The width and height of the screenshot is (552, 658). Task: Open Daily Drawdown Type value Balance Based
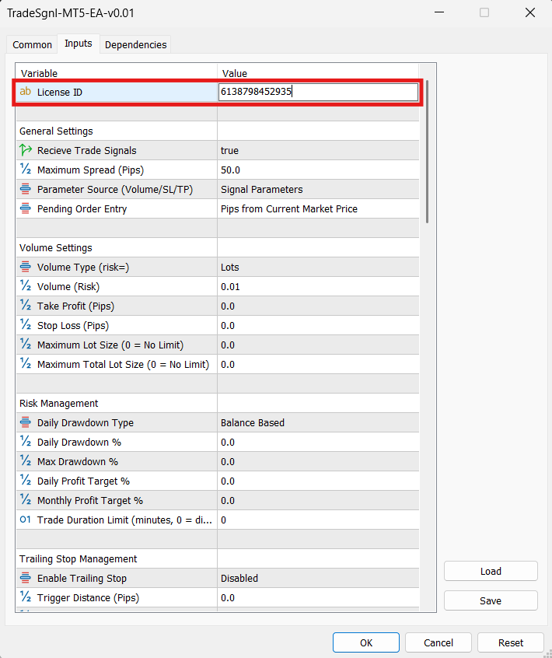318,422
